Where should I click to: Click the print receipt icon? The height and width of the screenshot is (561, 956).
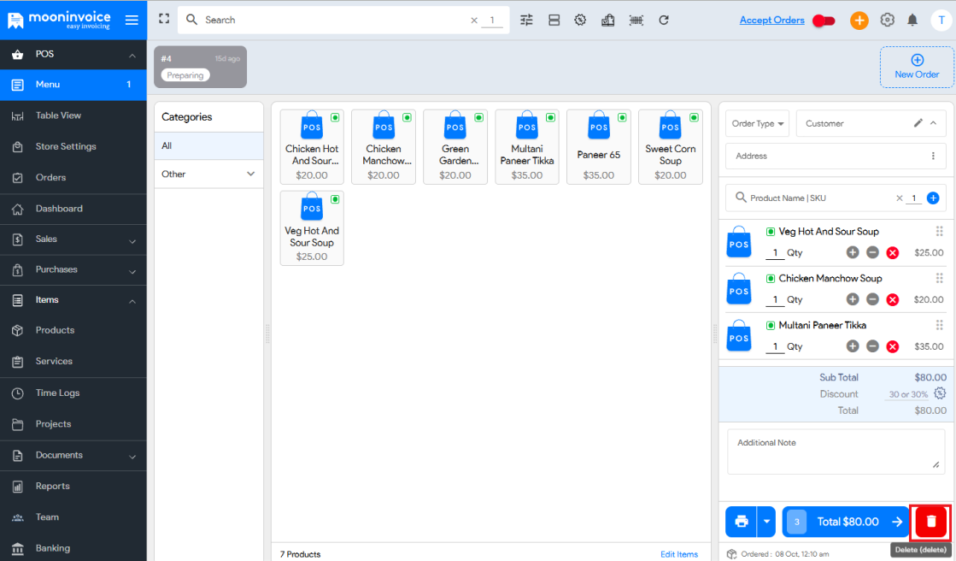tap(741, 522)
